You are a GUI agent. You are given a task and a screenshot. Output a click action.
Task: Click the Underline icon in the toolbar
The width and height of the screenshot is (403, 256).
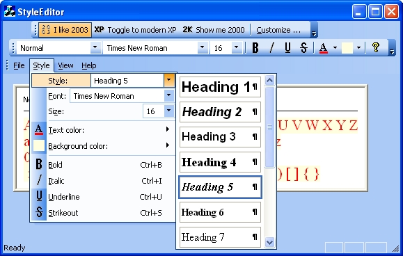click(288, 48)
